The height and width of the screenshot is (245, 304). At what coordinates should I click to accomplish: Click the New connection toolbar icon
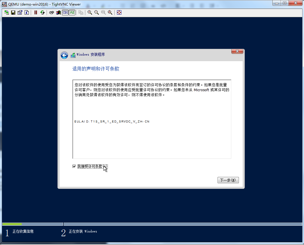coord(6,13)
